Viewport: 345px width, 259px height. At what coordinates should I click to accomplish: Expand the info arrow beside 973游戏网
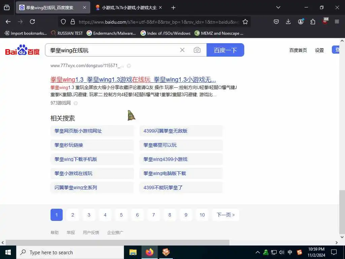(x=75, y=103)
